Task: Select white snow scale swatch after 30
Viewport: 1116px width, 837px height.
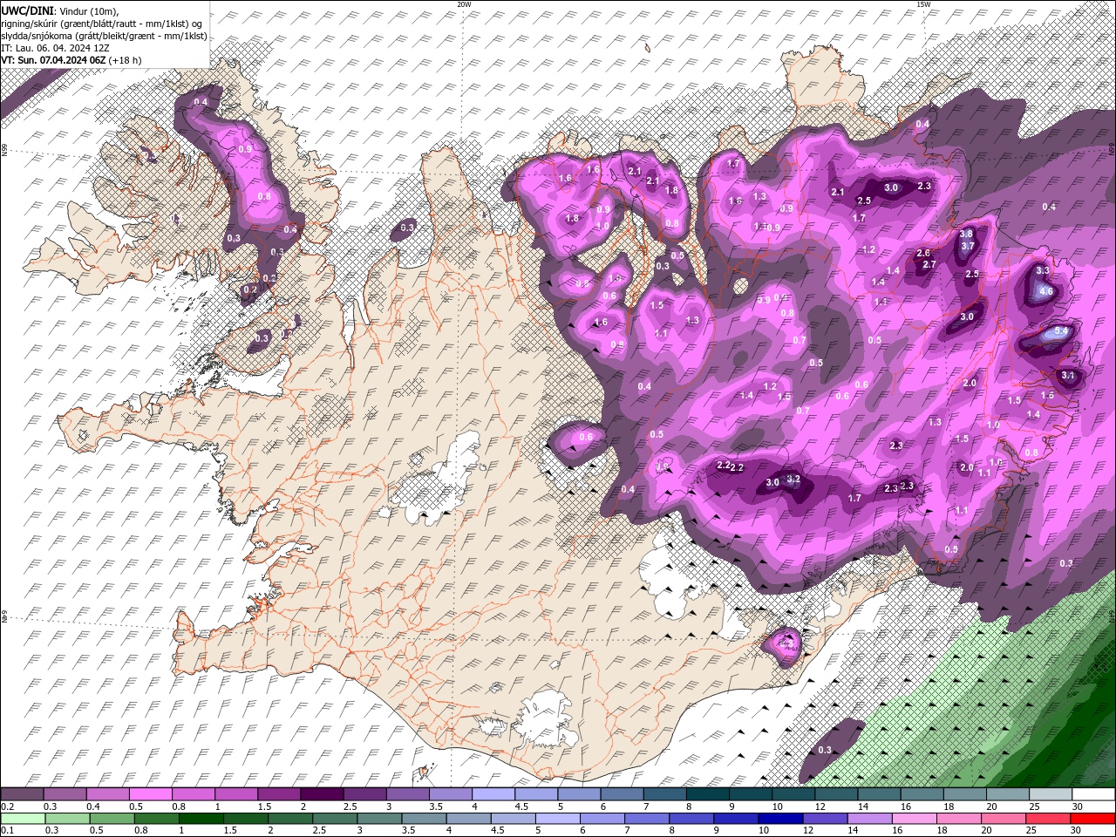Action: [x=1093, y=794]
